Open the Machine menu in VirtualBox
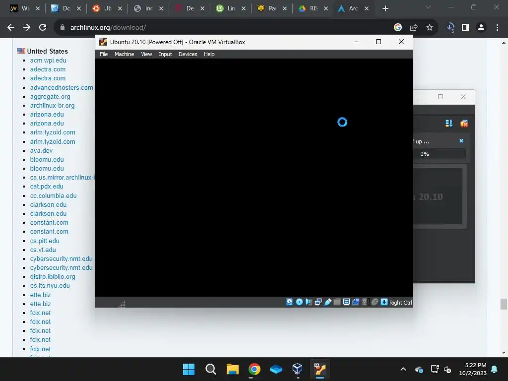The width and height of the screenshot is (508, 381). [124, 54]
